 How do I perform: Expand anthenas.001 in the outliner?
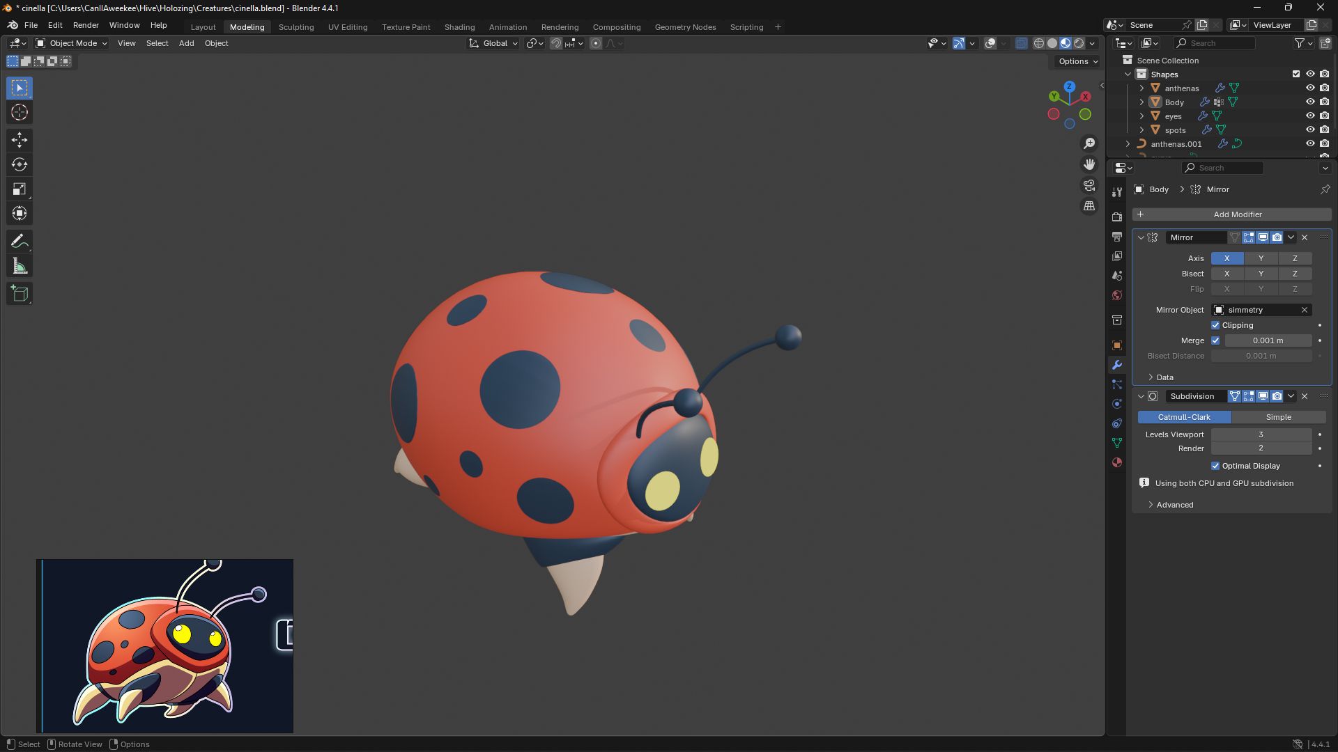1128,144
